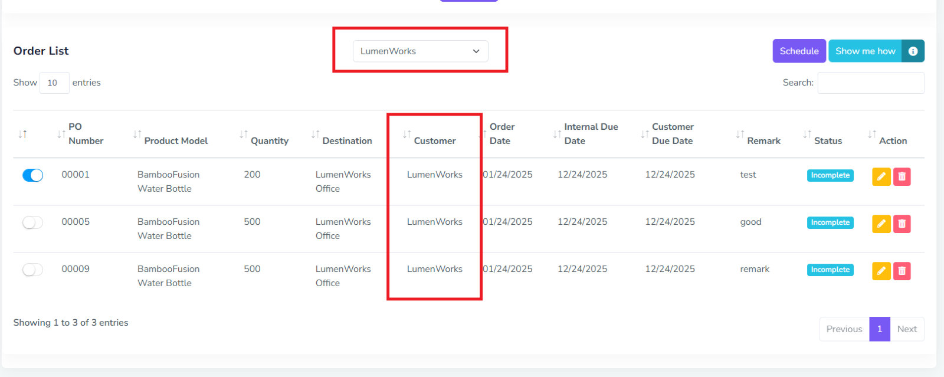
Task: Remove order 00009 via the trash icon
Action: pos(902,271)
